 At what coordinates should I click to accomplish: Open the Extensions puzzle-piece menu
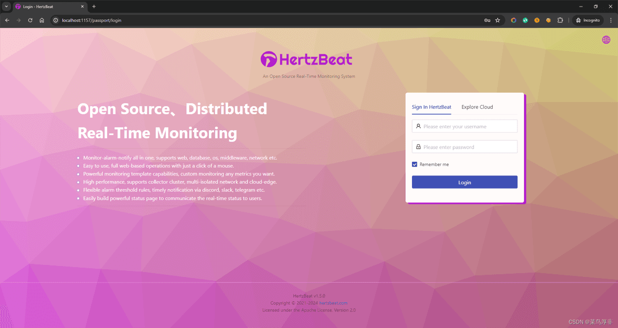point(560,20)
